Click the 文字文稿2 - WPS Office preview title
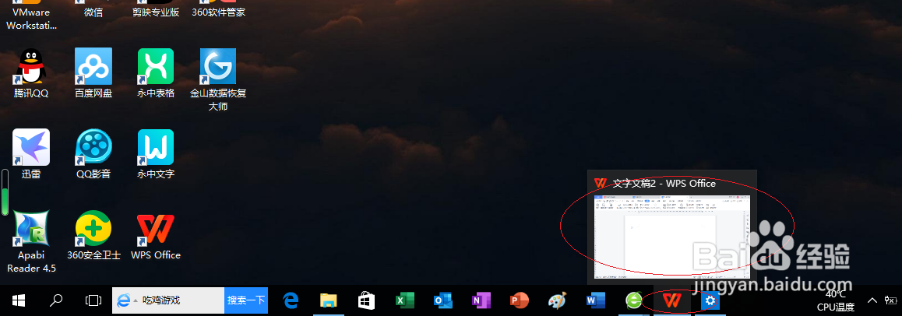902x316 pixels. point(664,183)
